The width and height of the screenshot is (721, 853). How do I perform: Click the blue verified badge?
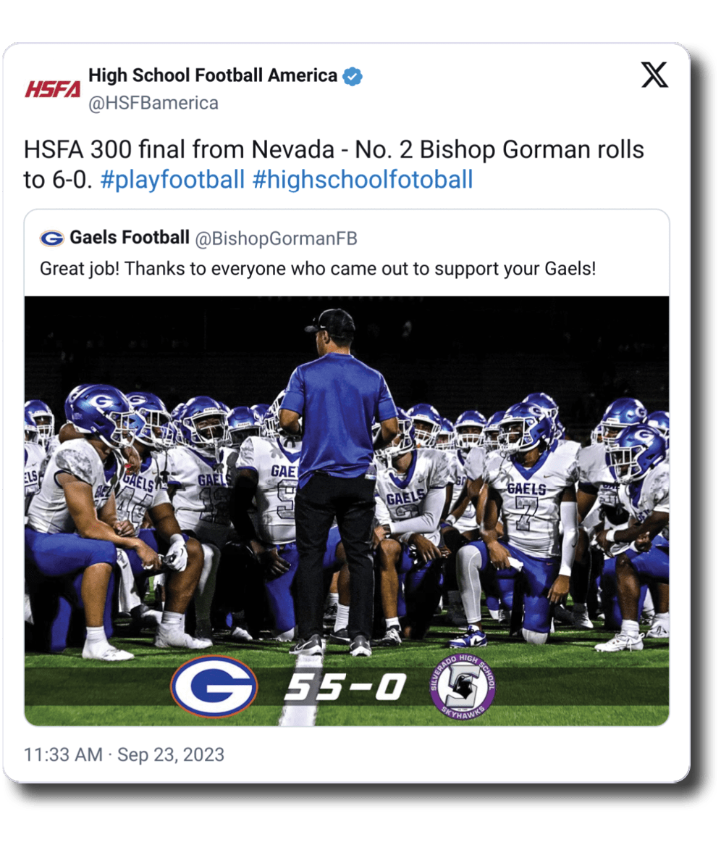pos(352,76)
